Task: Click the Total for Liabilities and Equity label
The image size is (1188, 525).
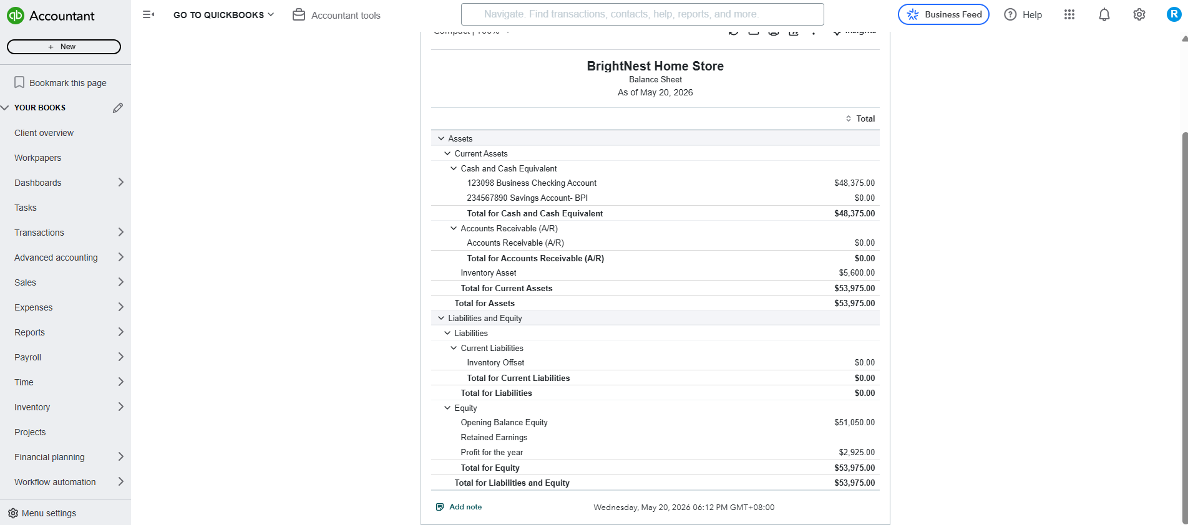Action: 512,483
